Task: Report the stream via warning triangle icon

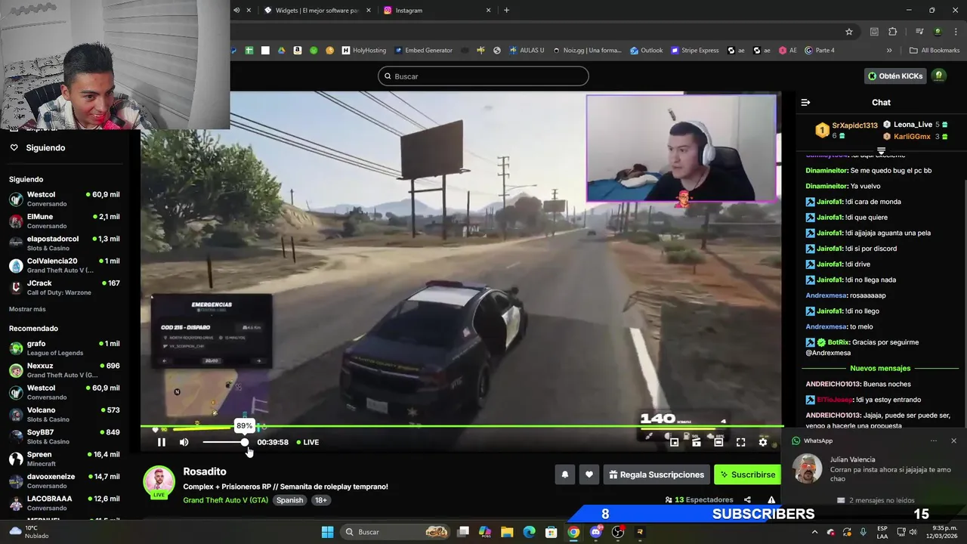Action: pyautogui.click(x=771, y=499)
